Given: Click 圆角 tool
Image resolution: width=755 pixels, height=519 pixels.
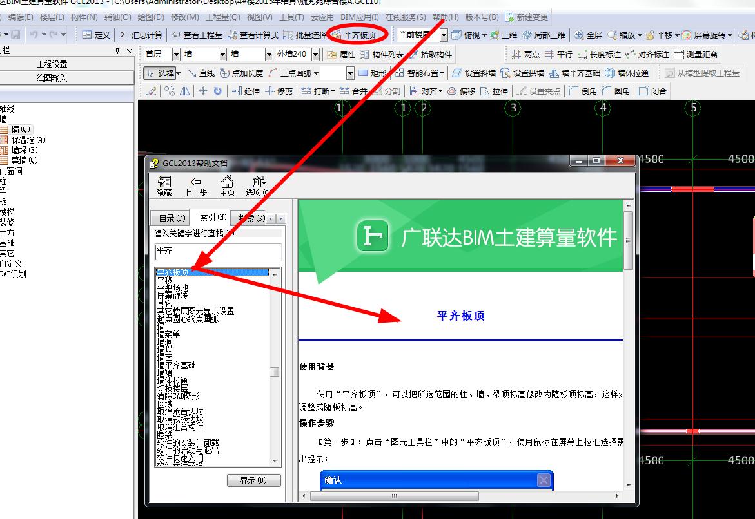Looking at the screenshot, I should click(616, 91).
